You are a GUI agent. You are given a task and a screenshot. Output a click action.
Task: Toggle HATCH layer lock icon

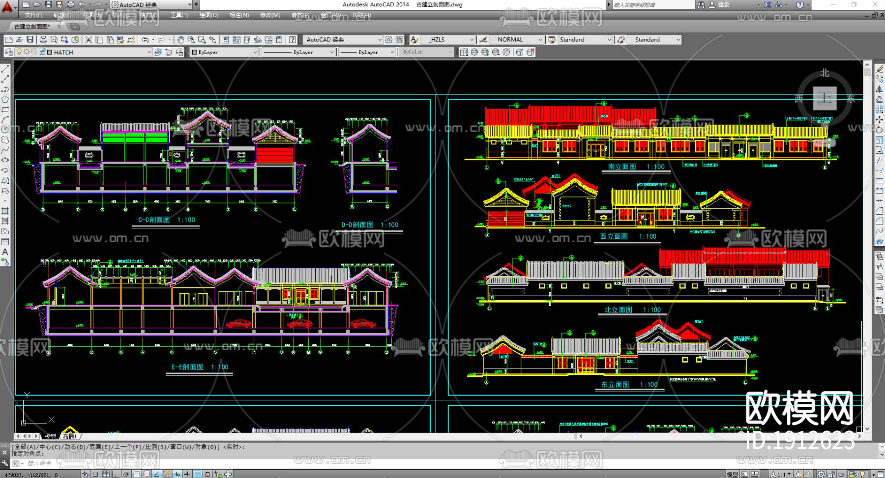[42, 52]
